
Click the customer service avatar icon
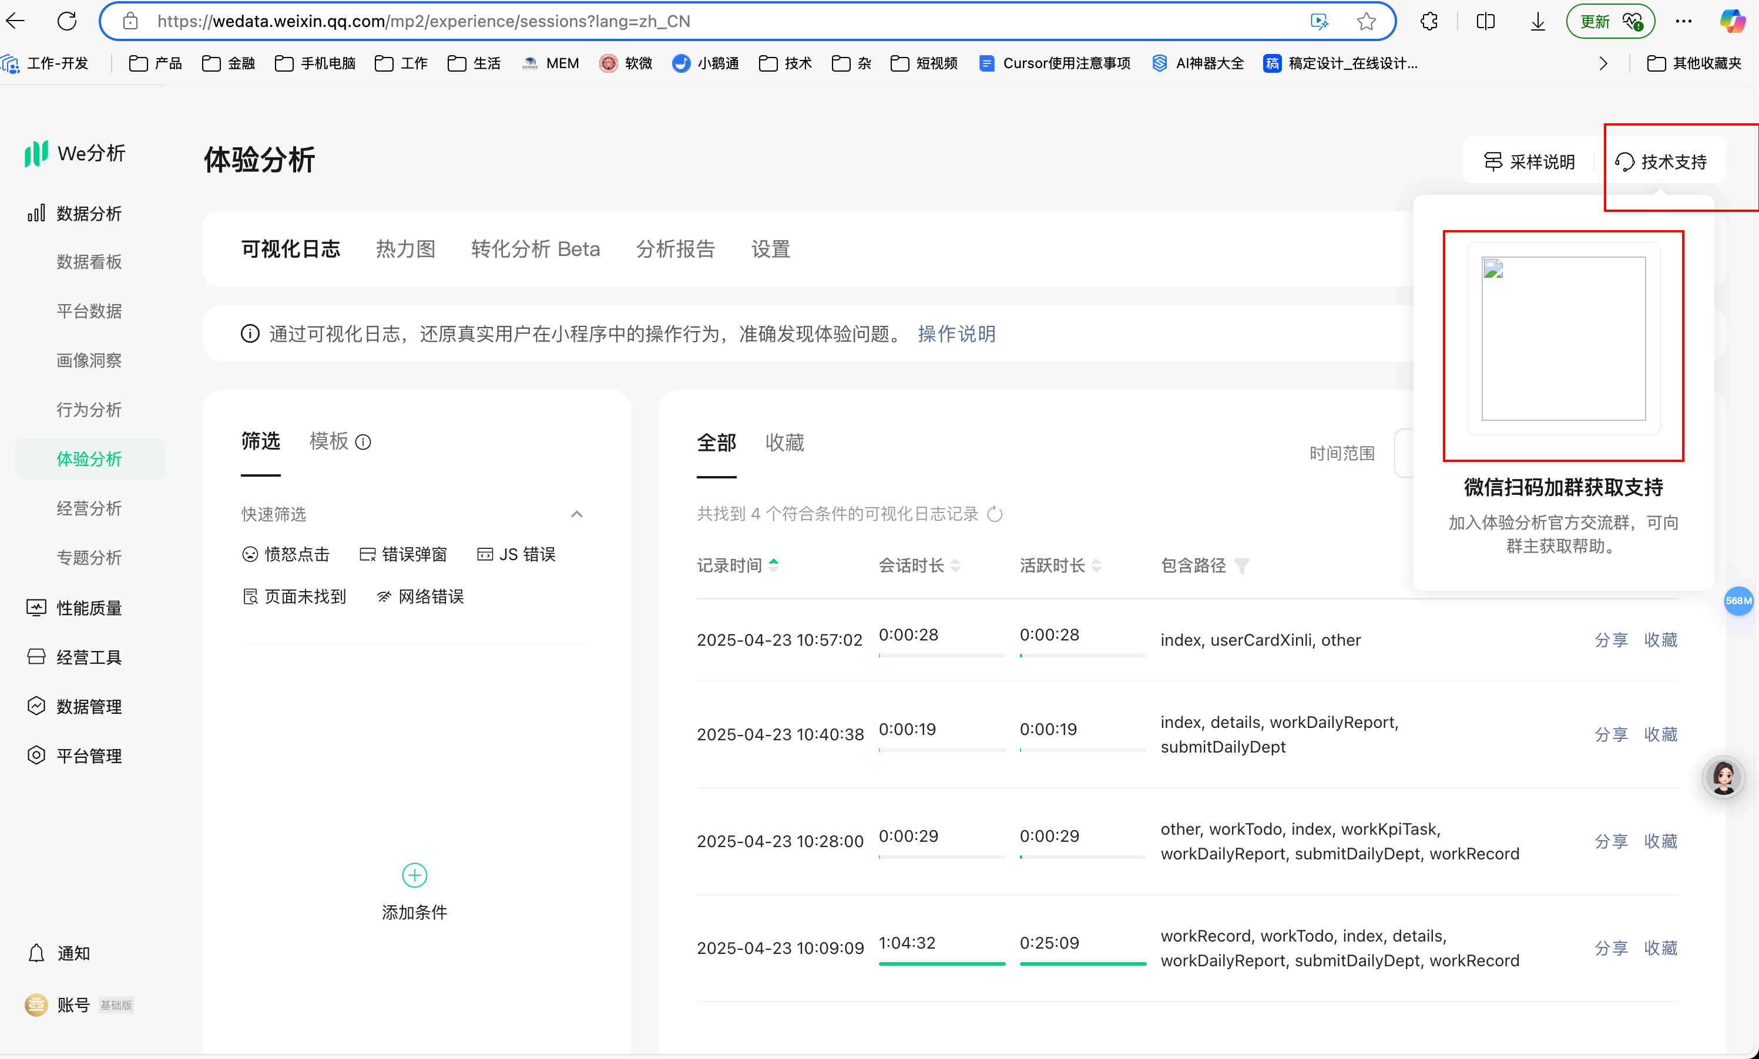click(x=1723, y=776)
